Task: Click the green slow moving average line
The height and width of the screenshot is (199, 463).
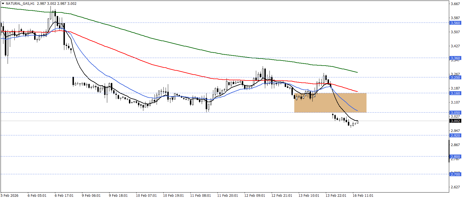Action: point(169,43)
